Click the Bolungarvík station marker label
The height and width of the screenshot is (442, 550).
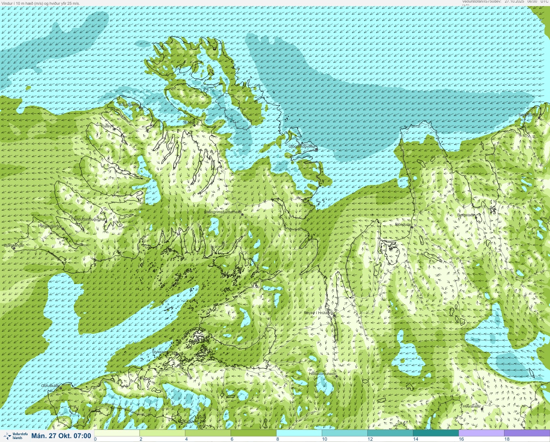pos(129,105)
